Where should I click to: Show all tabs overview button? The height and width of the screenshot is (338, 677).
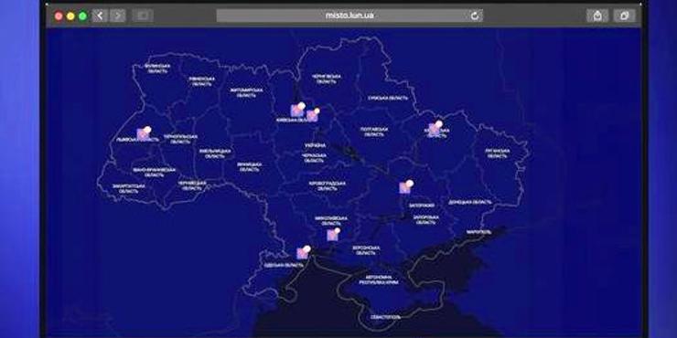(x=624, y=16)
